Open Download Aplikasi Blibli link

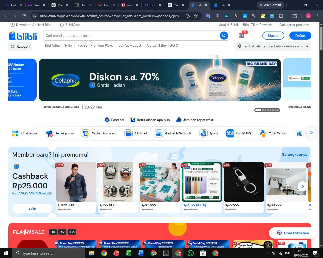(x=31, y=25)
